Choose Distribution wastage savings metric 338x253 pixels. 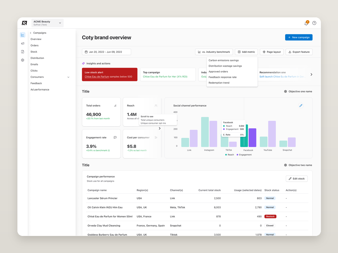coord(225,66)
